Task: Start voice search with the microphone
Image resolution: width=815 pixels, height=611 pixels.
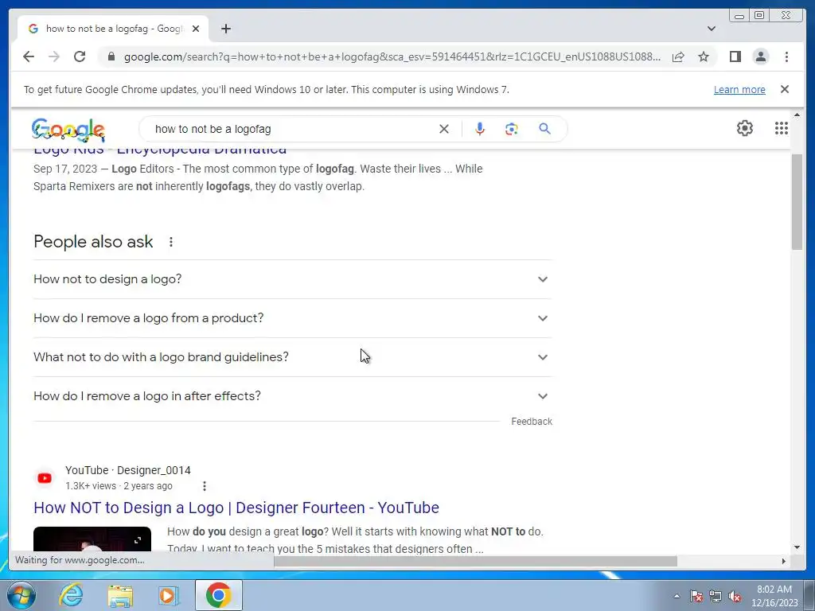Action: tap(480, 129)
